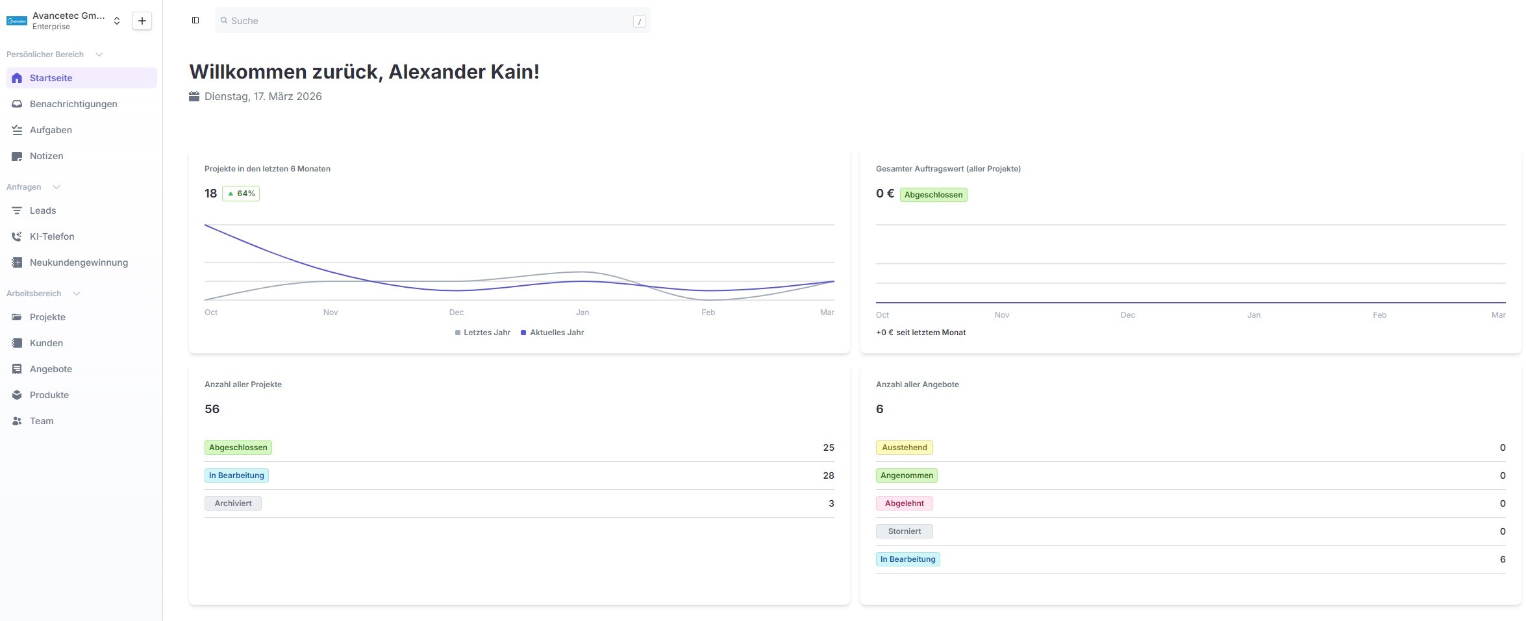Go to Leads in the sidebar
This screenshot has height=621, width=1526.
[43, 210]
